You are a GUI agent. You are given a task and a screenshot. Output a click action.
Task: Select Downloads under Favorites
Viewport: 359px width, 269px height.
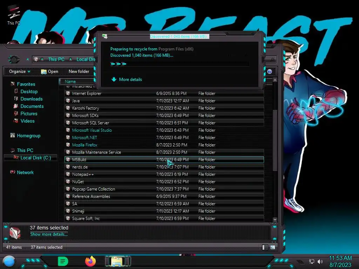tap(32, 99)
